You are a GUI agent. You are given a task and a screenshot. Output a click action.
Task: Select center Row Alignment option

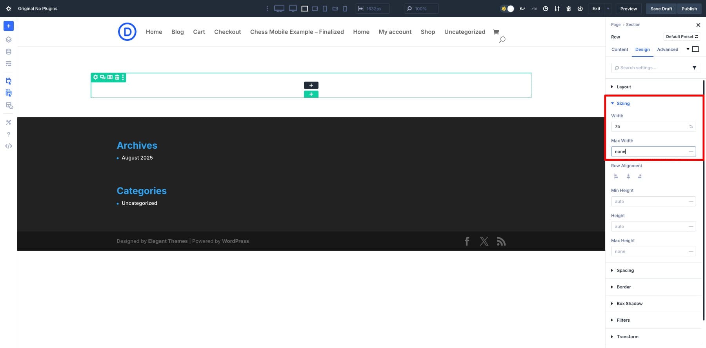(628, 177)
